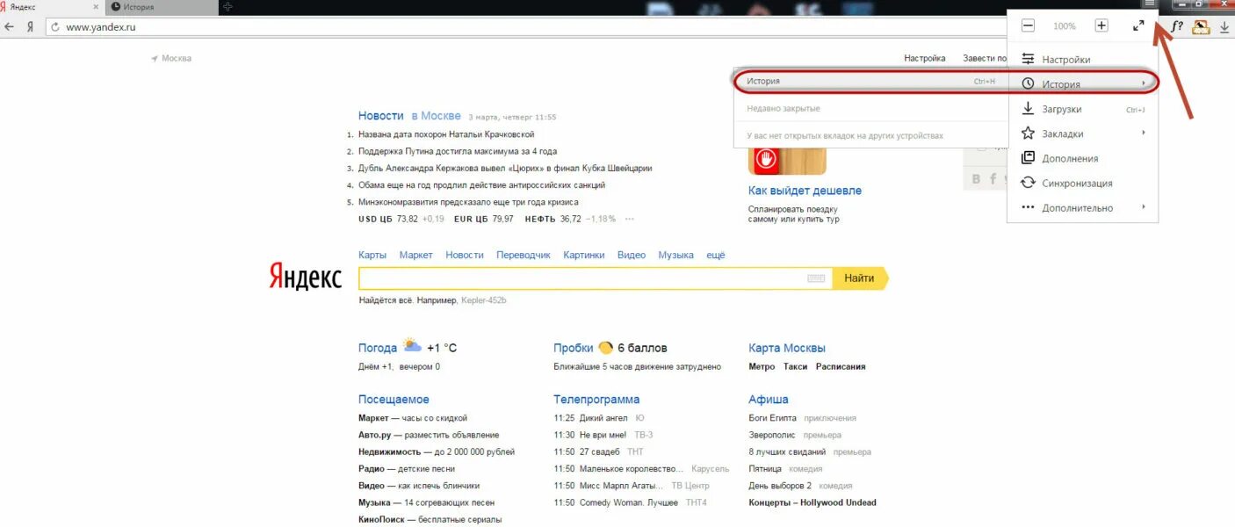Zoom out with the minus button
This screenshot has height=527, width=1235.
click(1028, 25)
